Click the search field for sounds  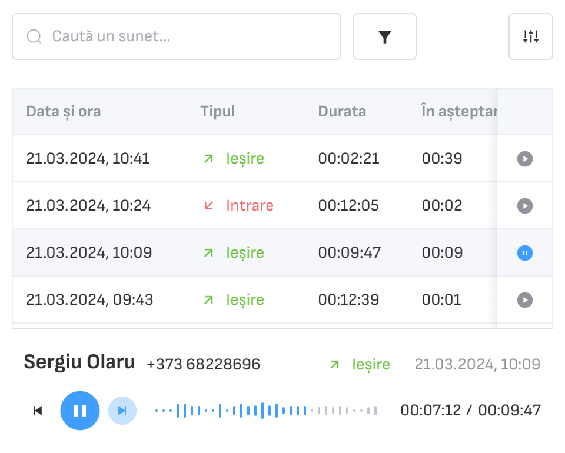tap(188, 37)
